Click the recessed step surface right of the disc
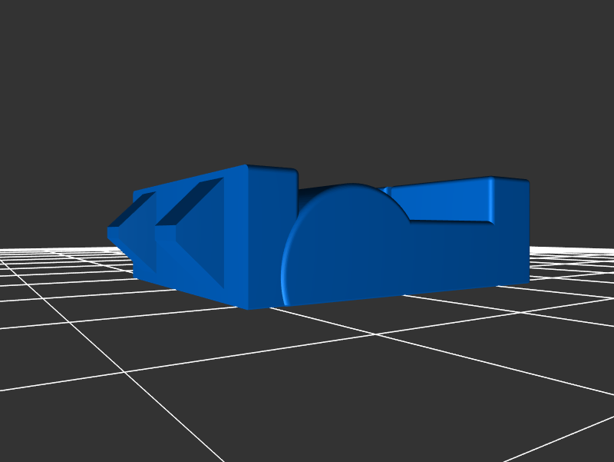This screenshot has width=614, height=462. pos(449,222)
